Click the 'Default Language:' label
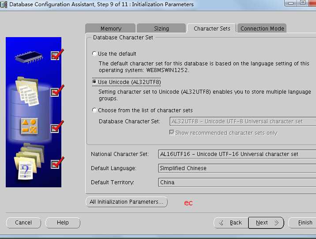 coord(114,168)
